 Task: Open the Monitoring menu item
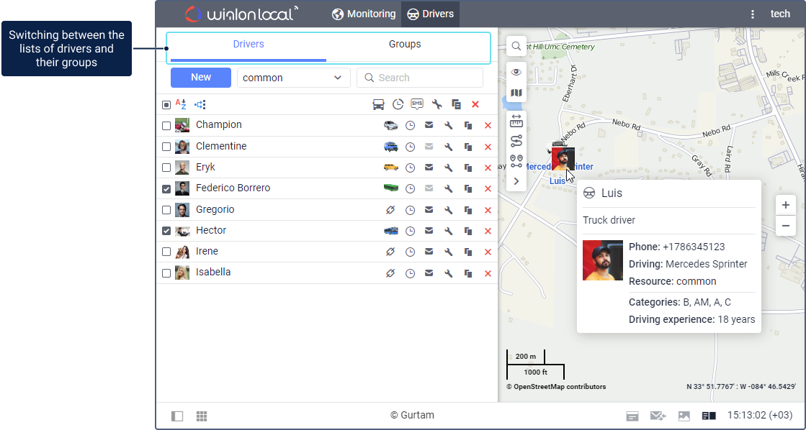[364, 14]
